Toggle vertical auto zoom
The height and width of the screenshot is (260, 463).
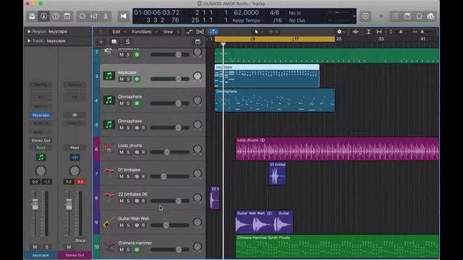368,32
